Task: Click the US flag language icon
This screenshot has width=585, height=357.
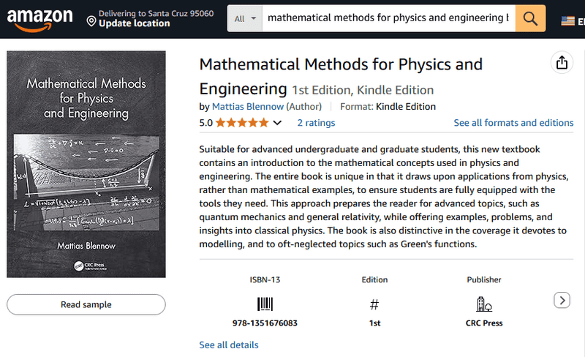Action: (x=567, y=21)
